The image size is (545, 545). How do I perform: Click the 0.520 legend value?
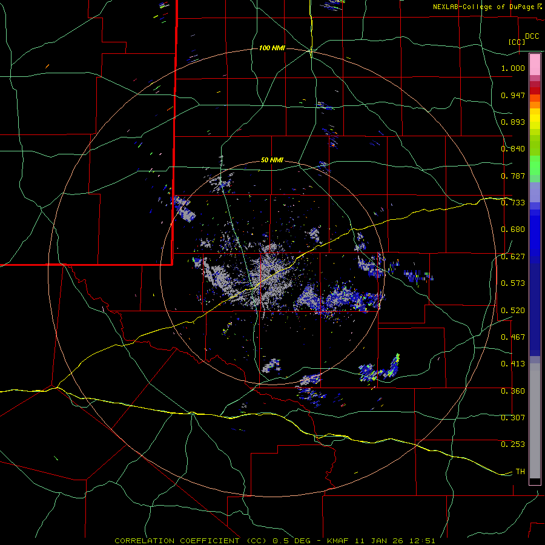513,311
